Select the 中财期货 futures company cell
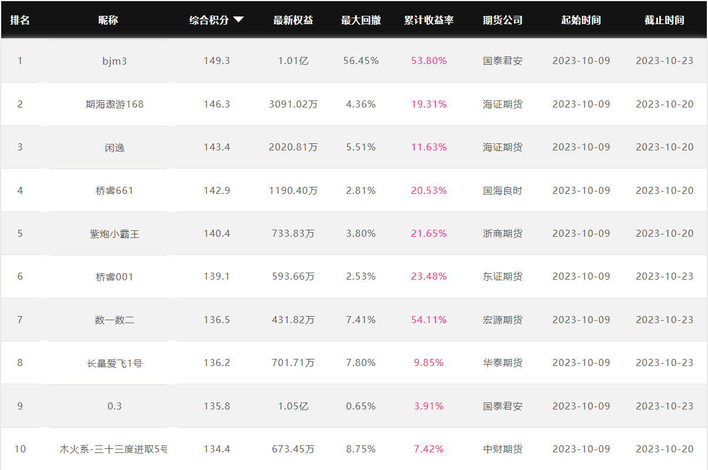 click(503, 449)
